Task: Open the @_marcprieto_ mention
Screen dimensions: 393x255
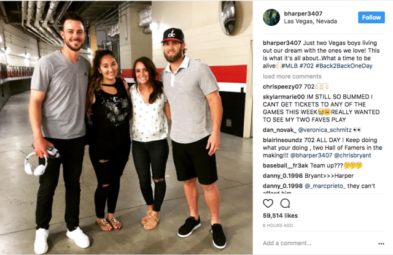Action: click(x=325, y=186)
